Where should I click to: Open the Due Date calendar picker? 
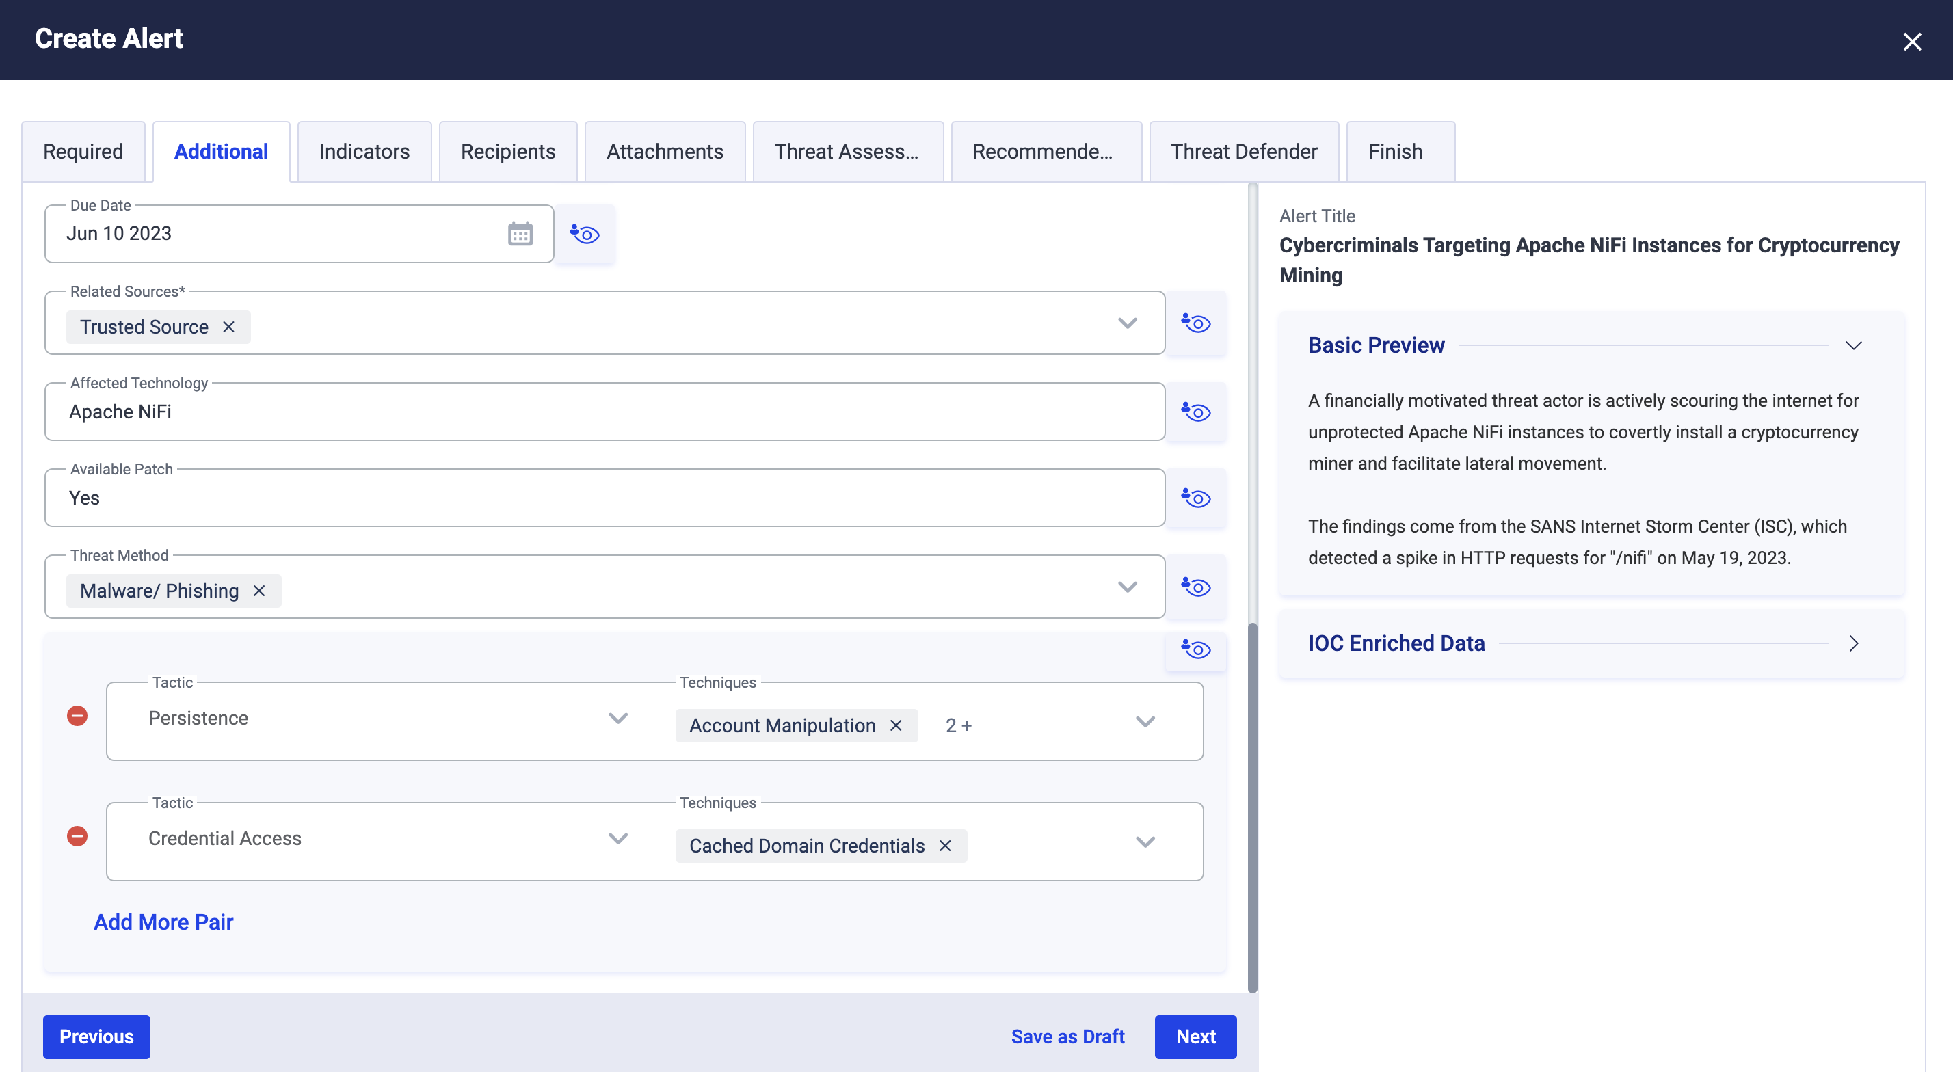click(x=520, y=234)
